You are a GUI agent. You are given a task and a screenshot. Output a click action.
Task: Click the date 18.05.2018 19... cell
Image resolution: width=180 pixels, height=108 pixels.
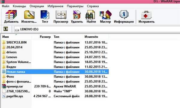(x=96, y=62)
